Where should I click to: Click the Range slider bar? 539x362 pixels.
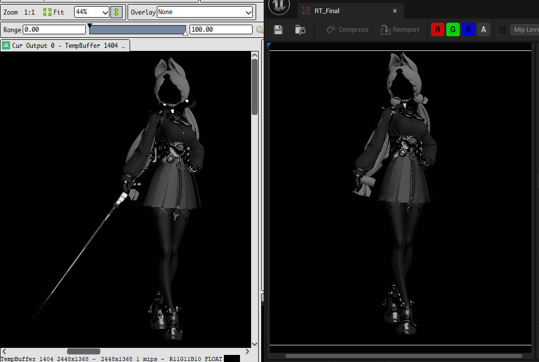coord(137,30)
